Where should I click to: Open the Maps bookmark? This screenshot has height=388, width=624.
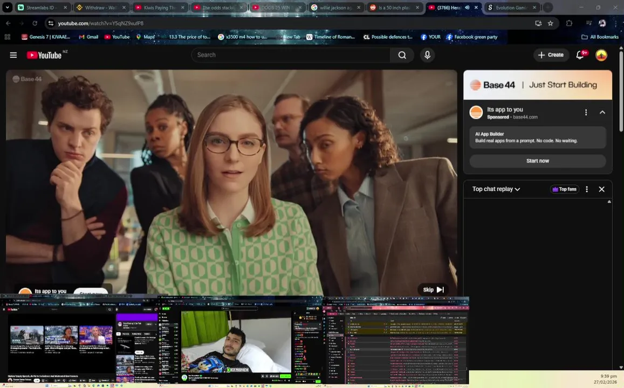(145, 37)
